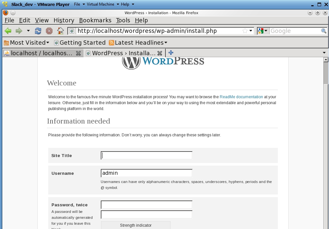The height and width of the screenshot is (229, 329).
Task: Click the "Password, twice" label
Action: click(70, 205)
